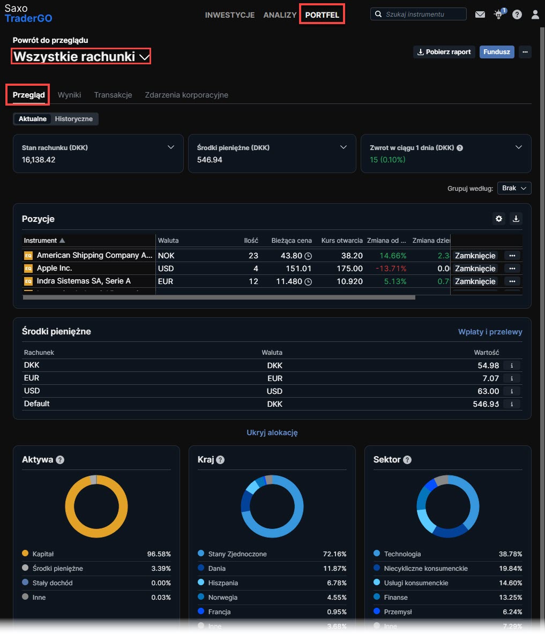Switch to the Wyniki tab
The width and height of the screenshot is (545, 634).
coord(69,95)
